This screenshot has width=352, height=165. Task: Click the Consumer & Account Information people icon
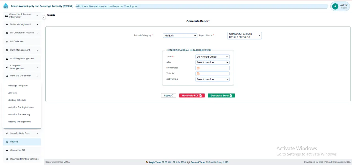tap(7, 16)
